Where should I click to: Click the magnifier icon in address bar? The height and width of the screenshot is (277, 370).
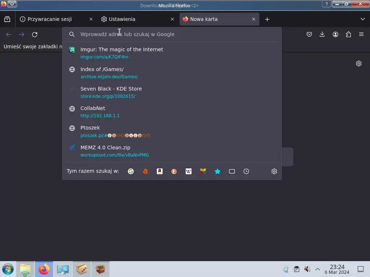72,34
